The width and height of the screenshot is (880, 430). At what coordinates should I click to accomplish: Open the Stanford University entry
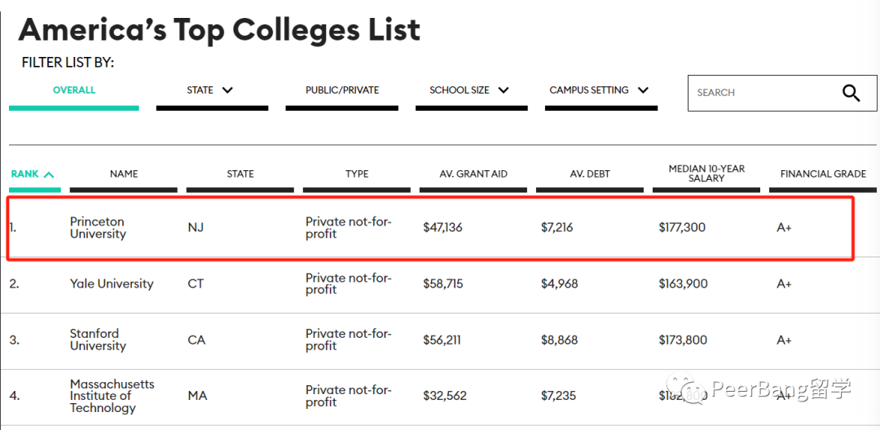tap(97, 340)
